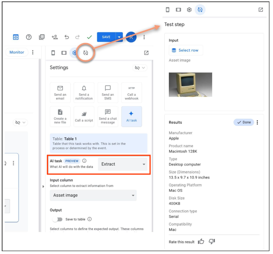The width and height of the screenshot is (273, 254).
Task: Click mobile preview icon in Test step panel
Action: pyautogui.click(x=167, y=9)
